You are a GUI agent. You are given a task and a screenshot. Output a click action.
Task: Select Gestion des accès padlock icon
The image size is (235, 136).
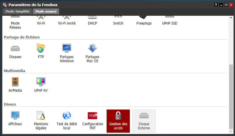click(x=118, y=116)
